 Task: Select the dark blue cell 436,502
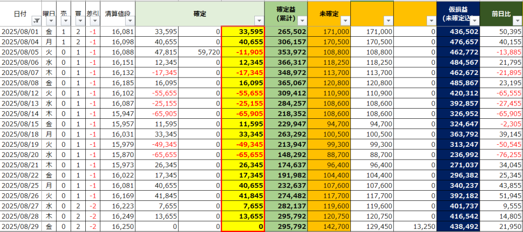[x=458, y=32]
